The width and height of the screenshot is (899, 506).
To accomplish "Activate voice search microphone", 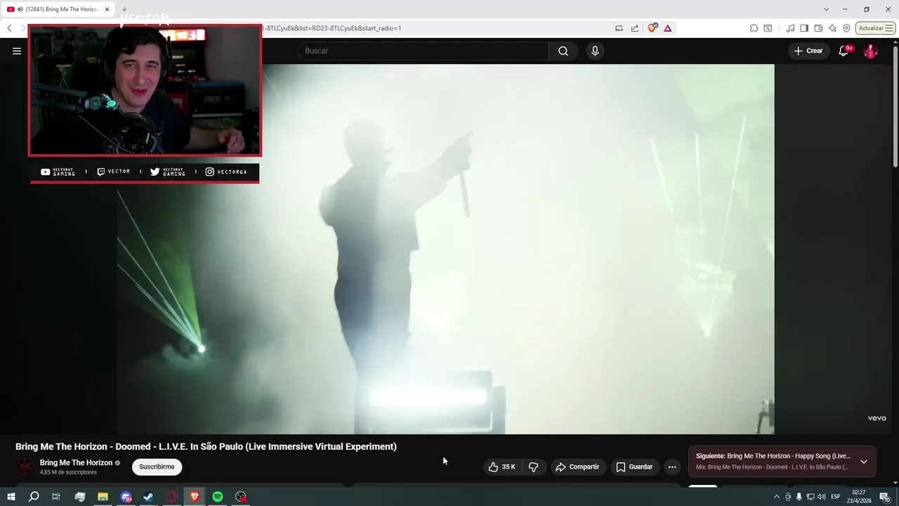I will point(595,51).
